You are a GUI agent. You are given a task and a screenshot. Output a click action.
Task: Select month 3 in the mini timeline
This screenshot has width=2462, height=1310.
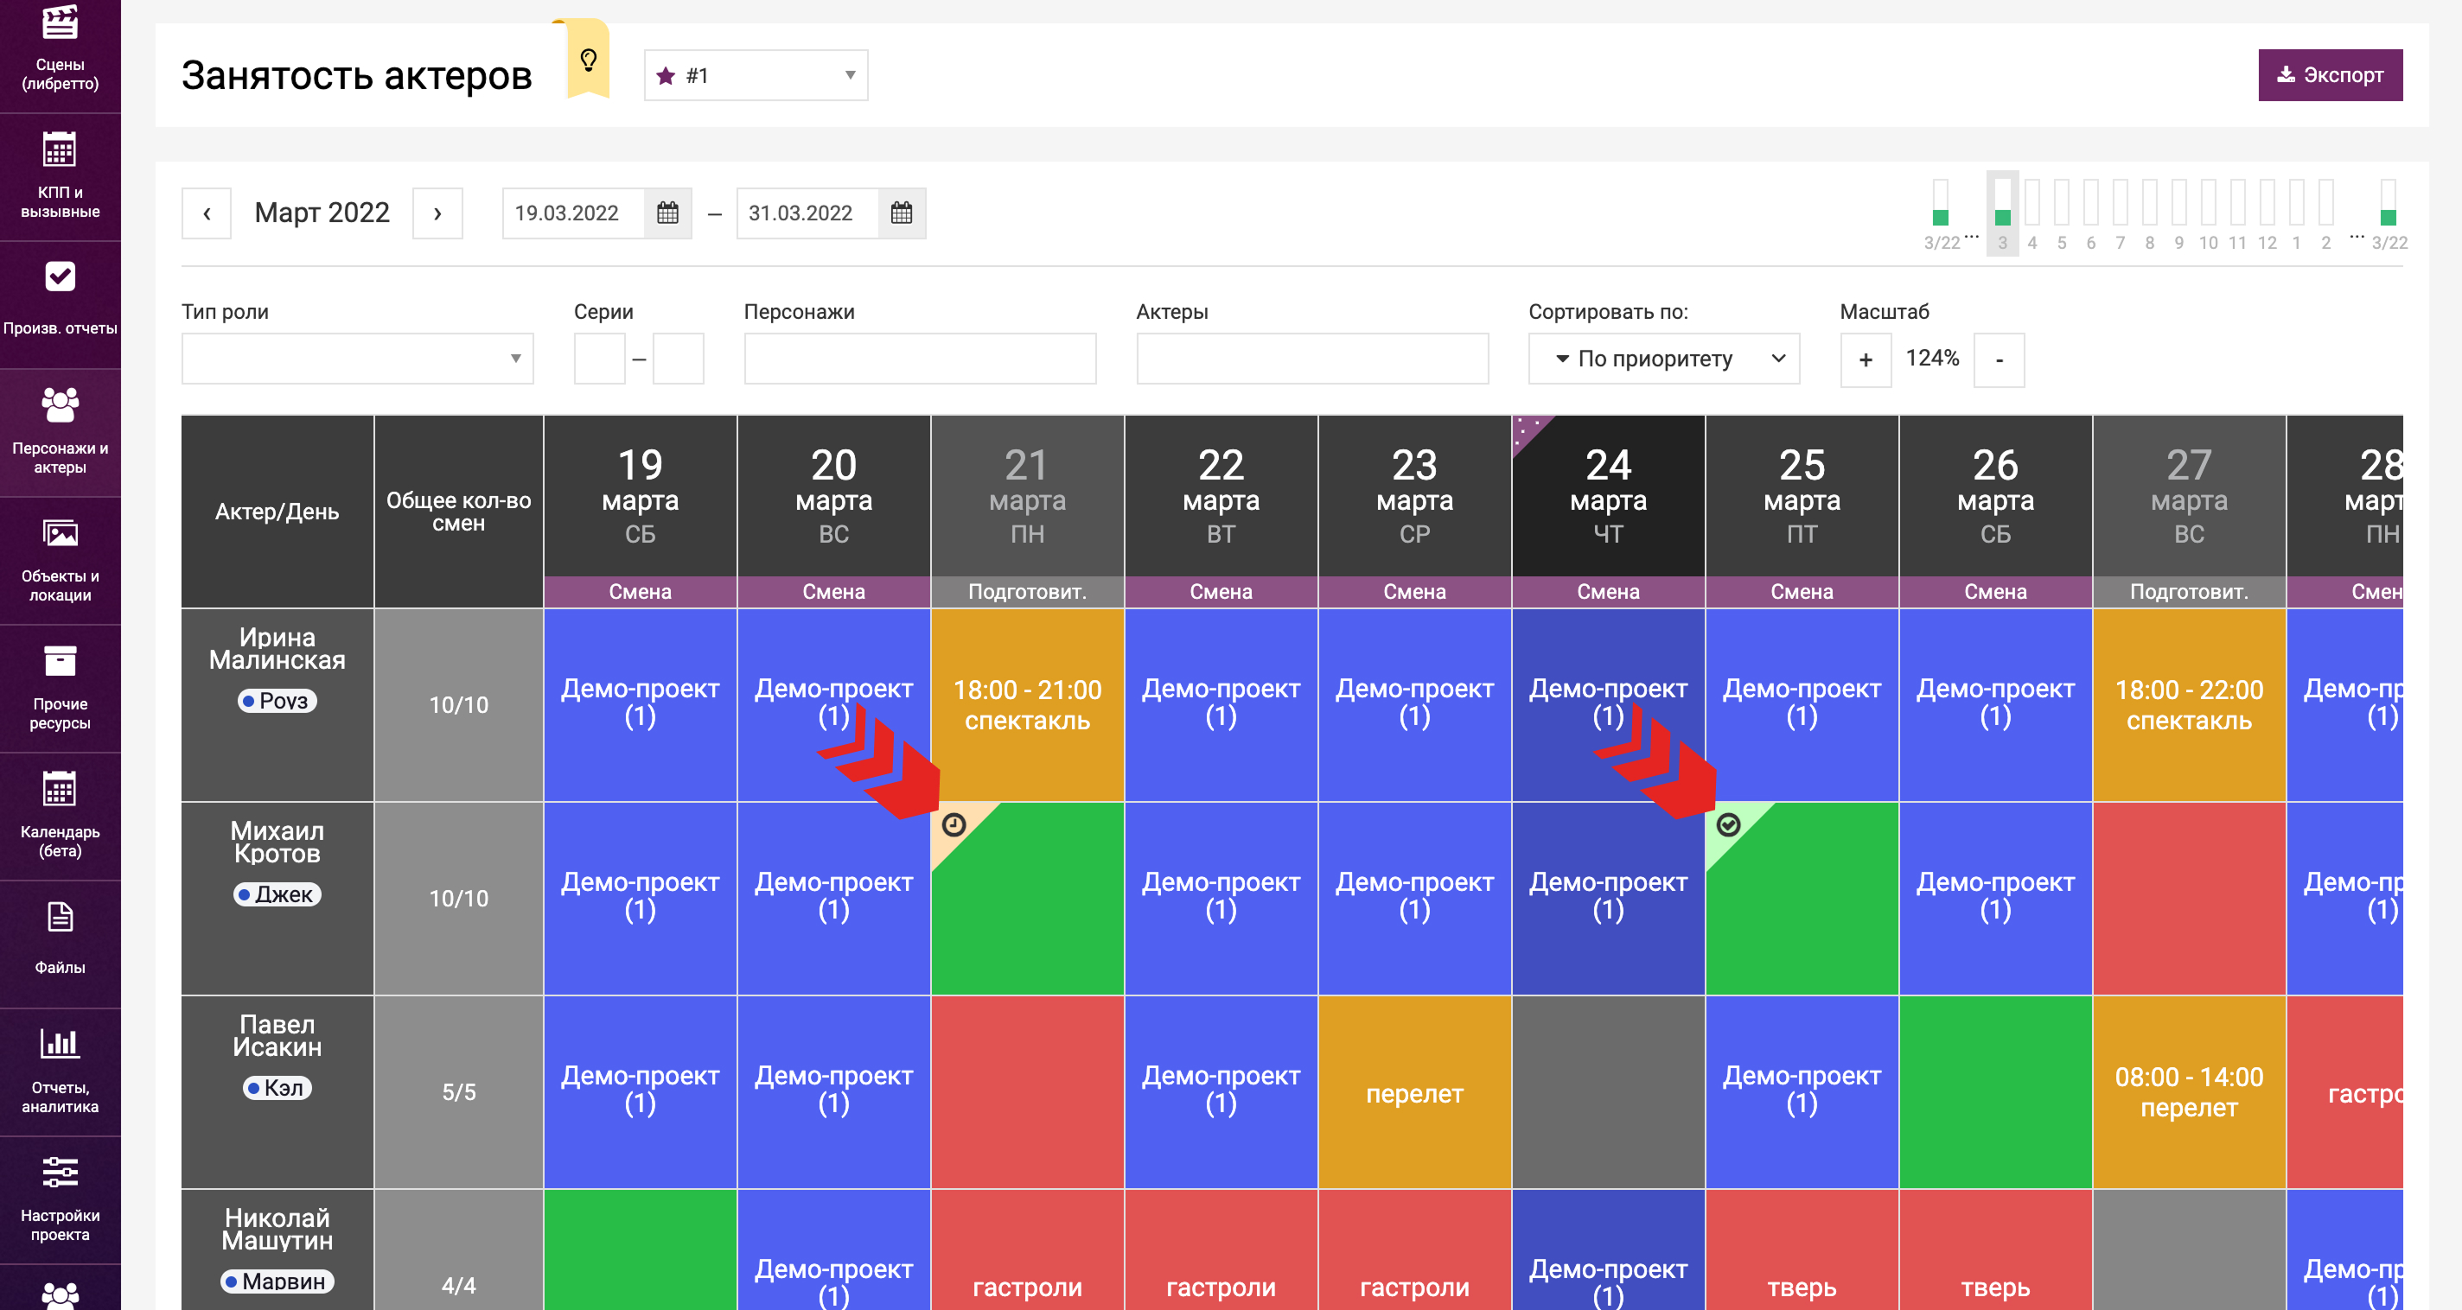click(2002, 214)
